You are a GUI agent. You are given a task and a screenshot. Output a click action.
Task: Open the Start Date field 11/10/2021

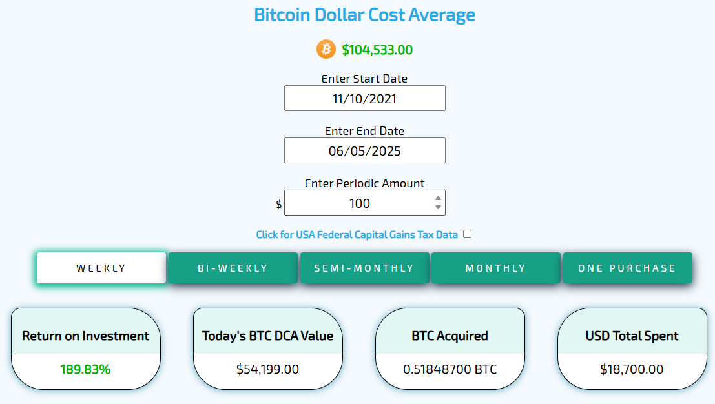click(x=365, y=98)
